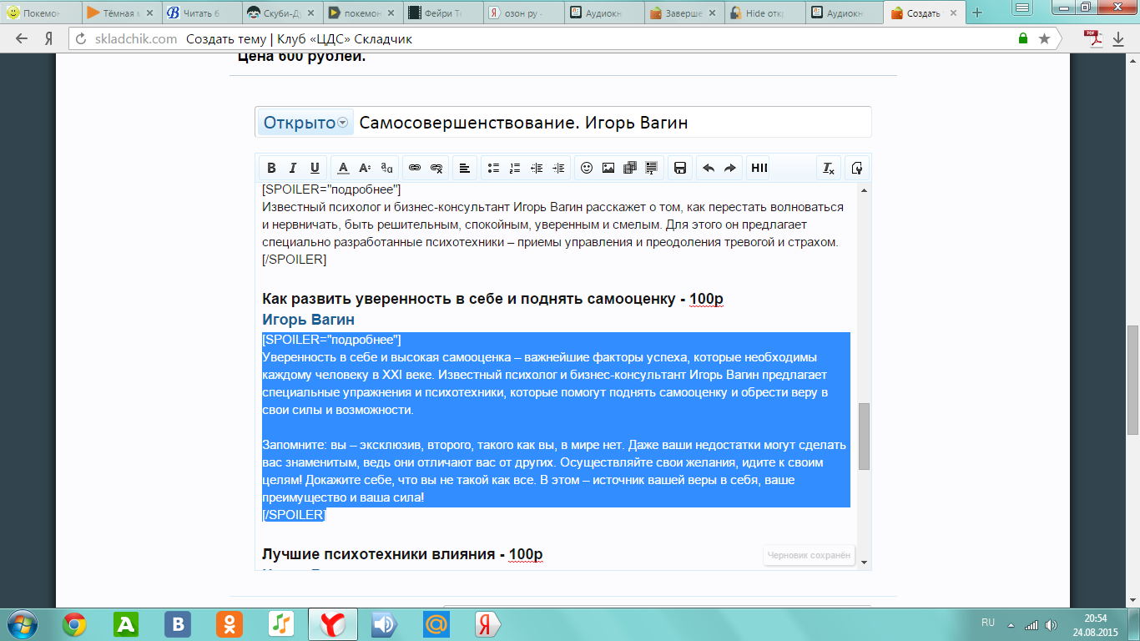Click the insert image icon

tap(608, 168)
